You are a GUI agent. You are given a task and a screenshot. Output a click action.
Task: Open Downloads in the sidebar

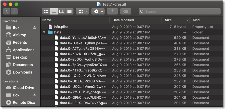click(x=22, y=72)
